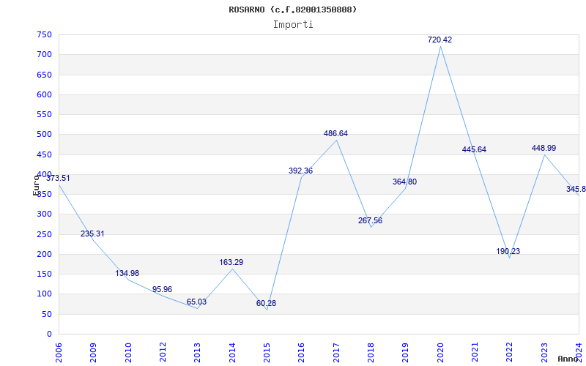Image resolution: width=586 pixels, height=366 pixels.
Task: Click the 190.23 data label
Action: (508, 251)
